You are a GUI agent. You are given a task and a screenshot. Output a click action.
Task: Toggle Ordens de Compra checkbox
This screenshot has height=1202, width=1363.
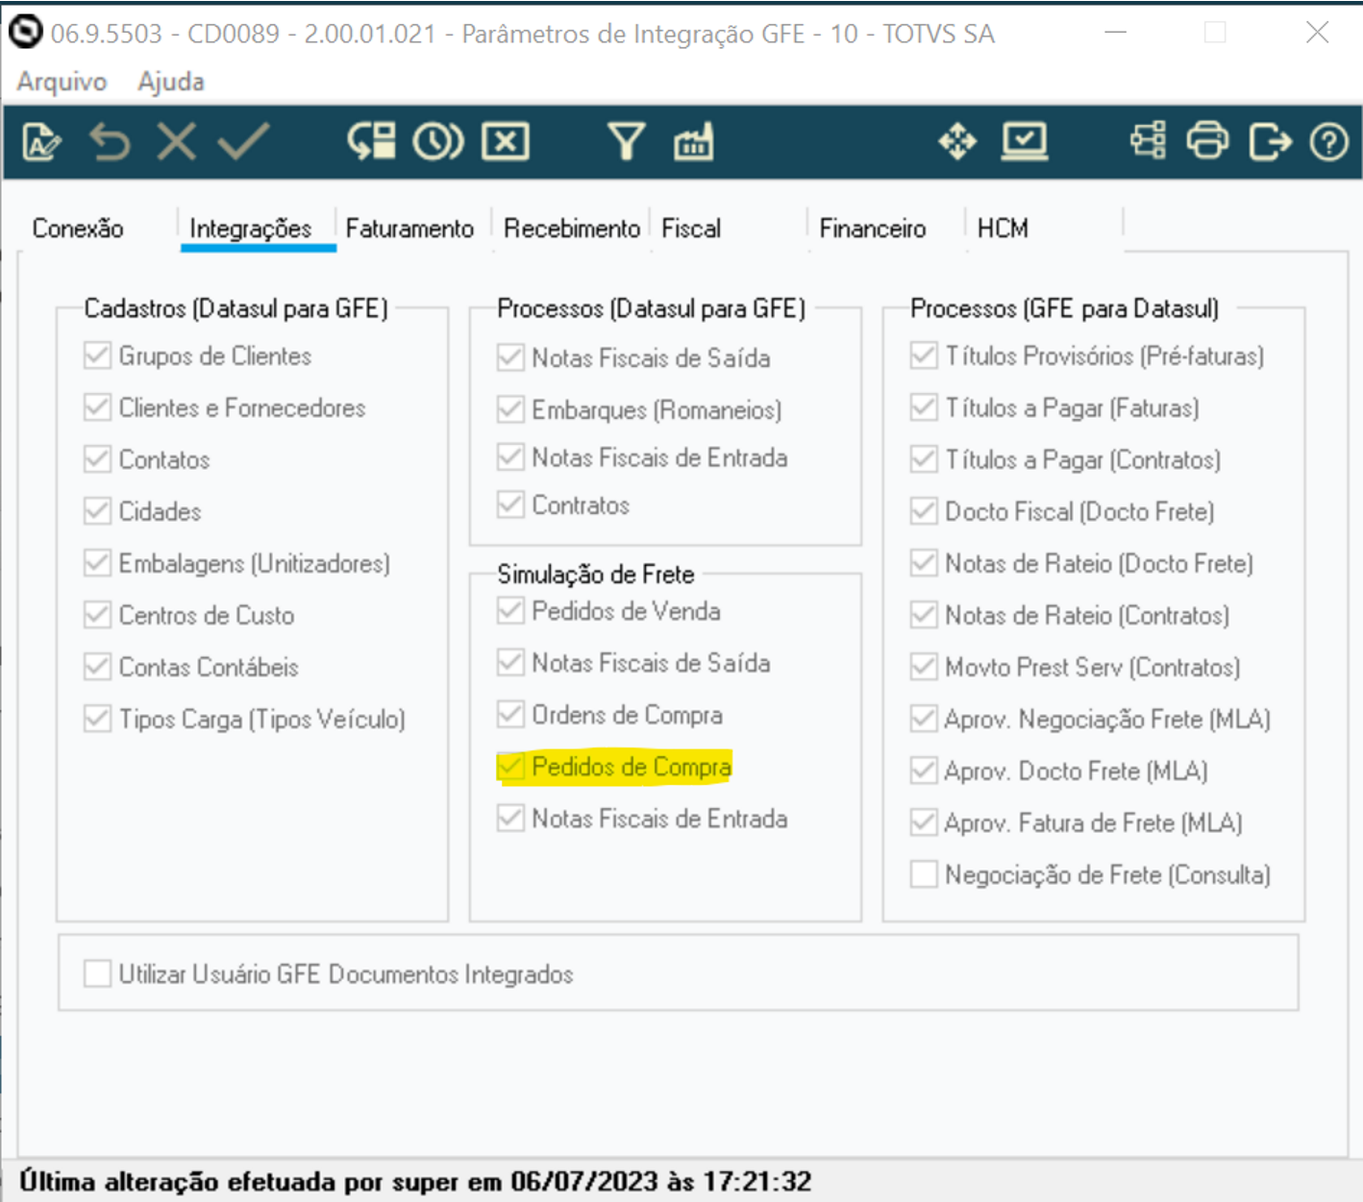coord(510,715)
